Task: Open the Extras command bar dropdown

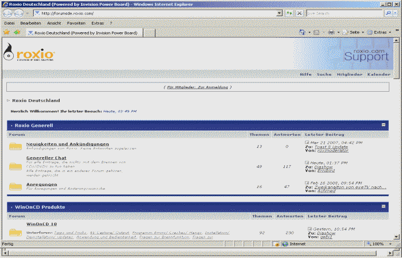Action: click(x=380, y=33)
